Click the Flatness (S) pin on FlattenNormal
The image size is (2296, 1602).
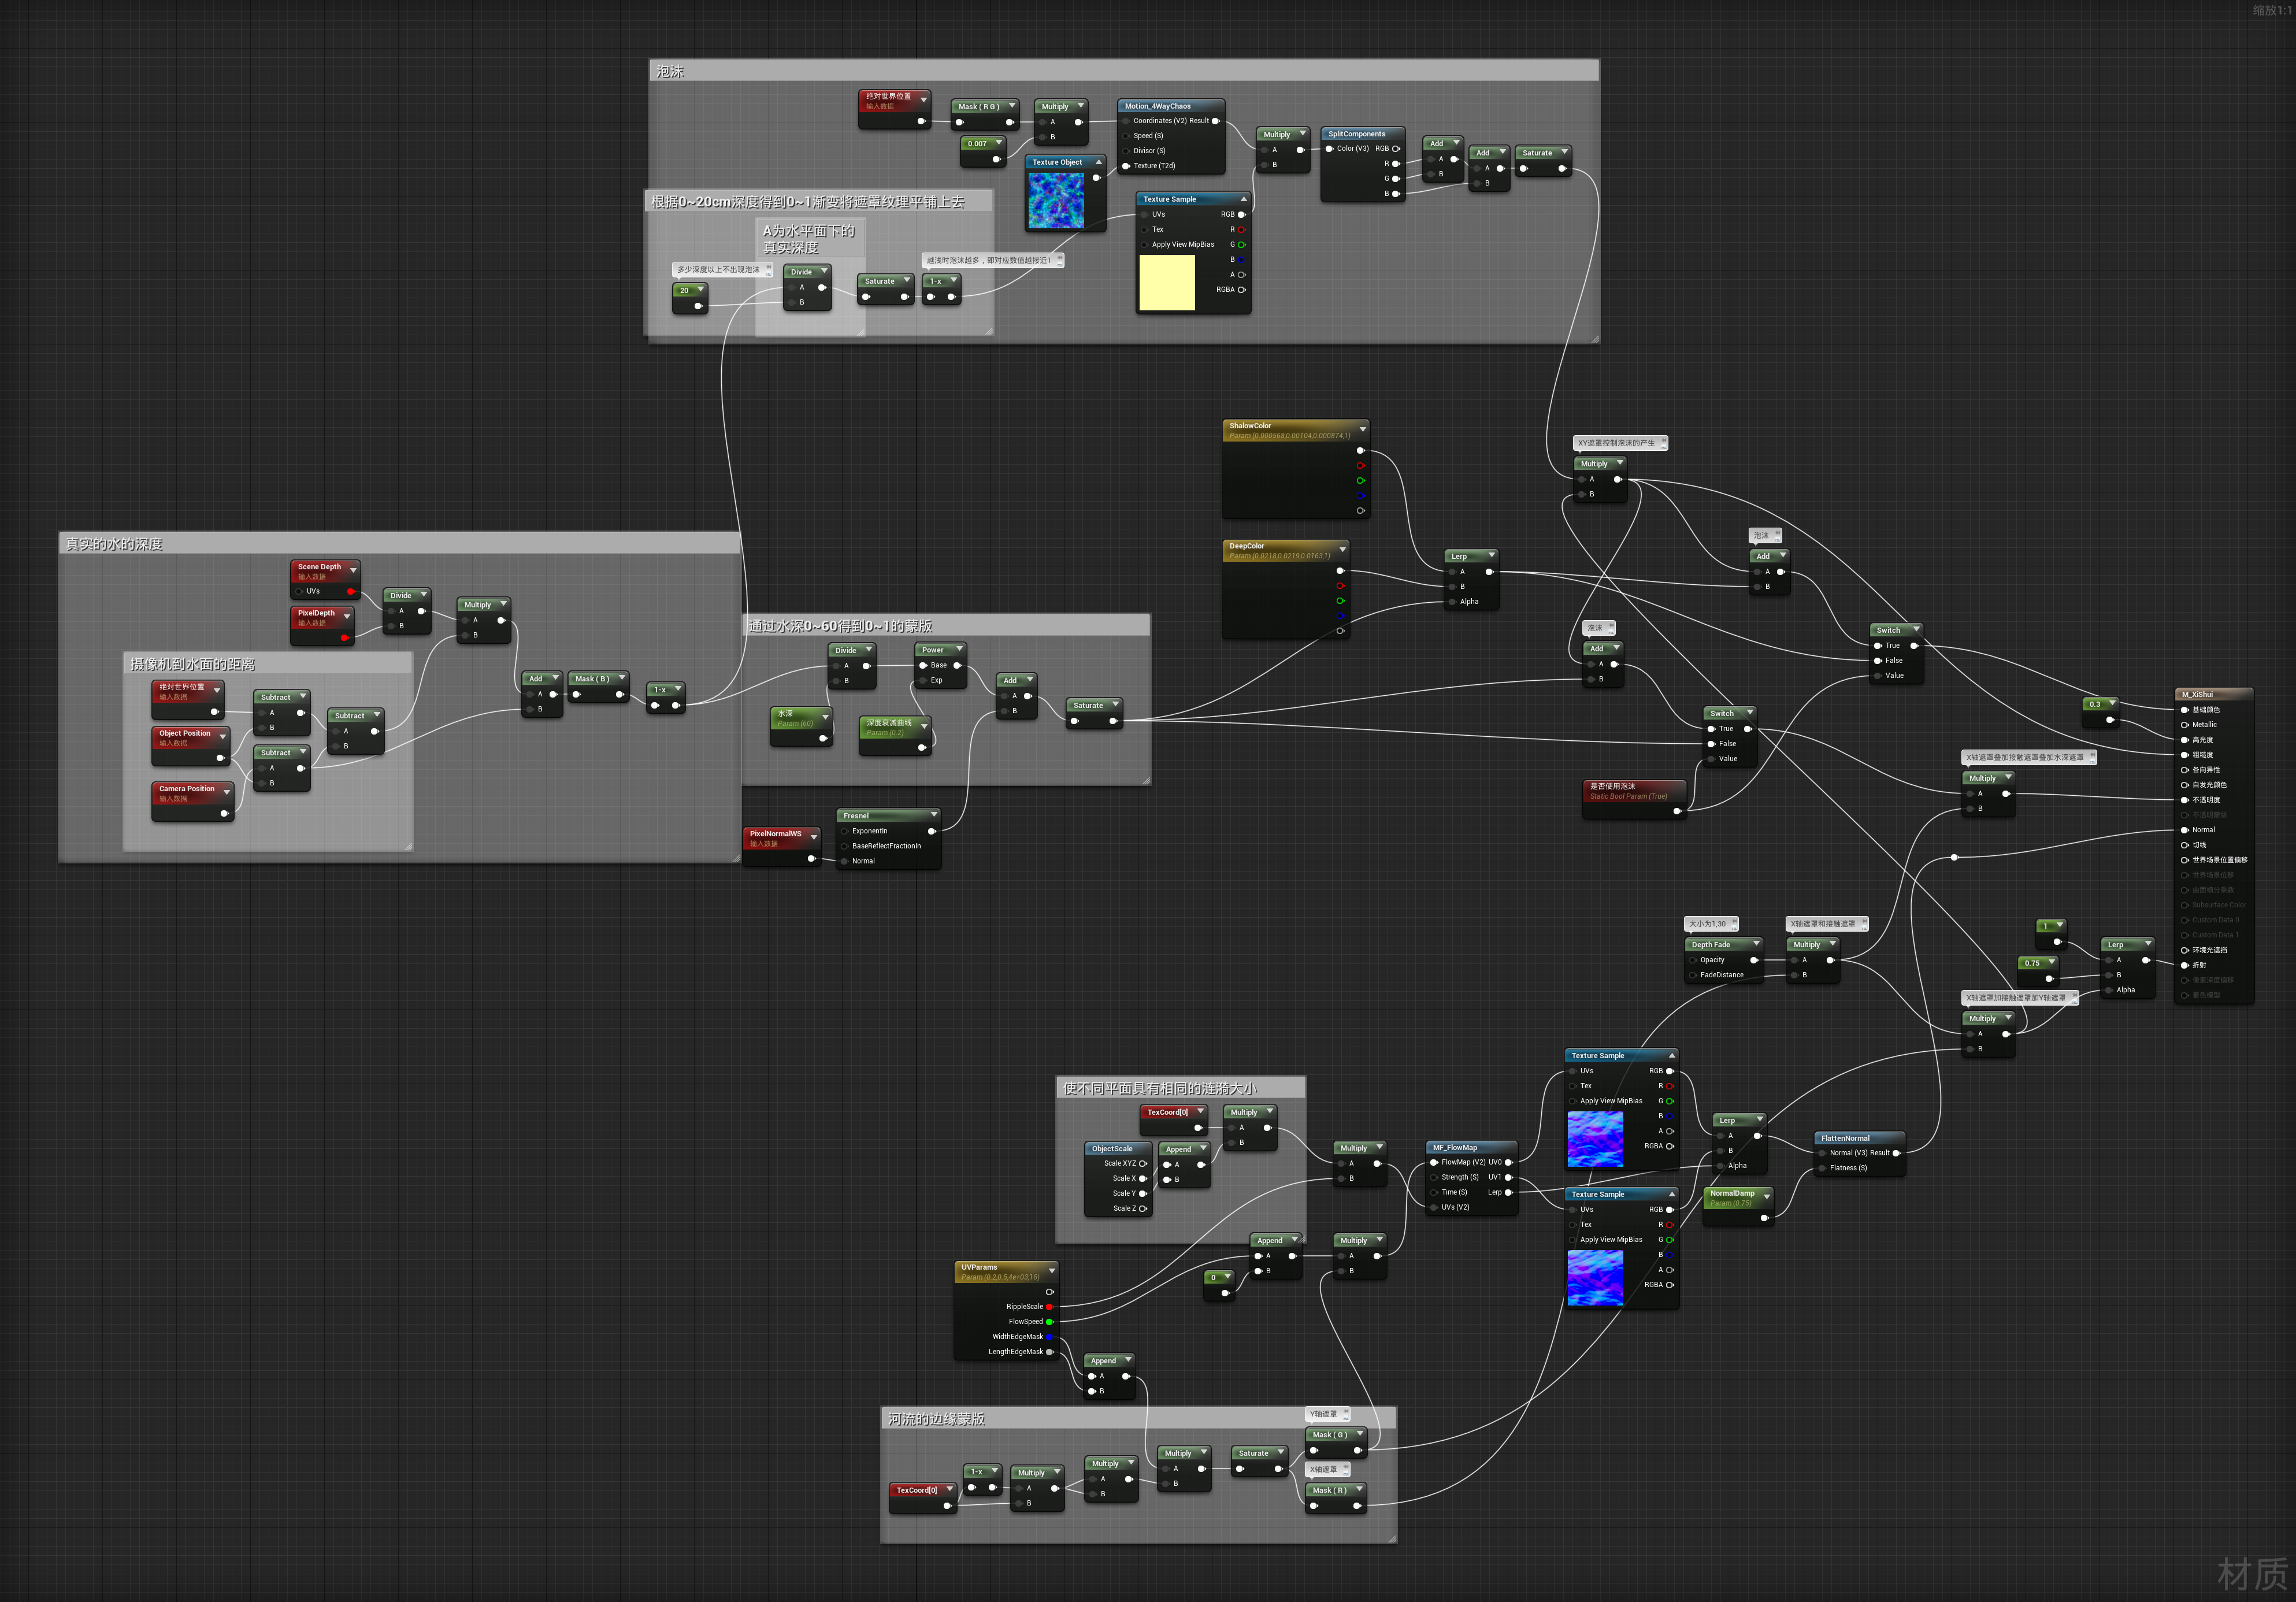point(1822,1168)
